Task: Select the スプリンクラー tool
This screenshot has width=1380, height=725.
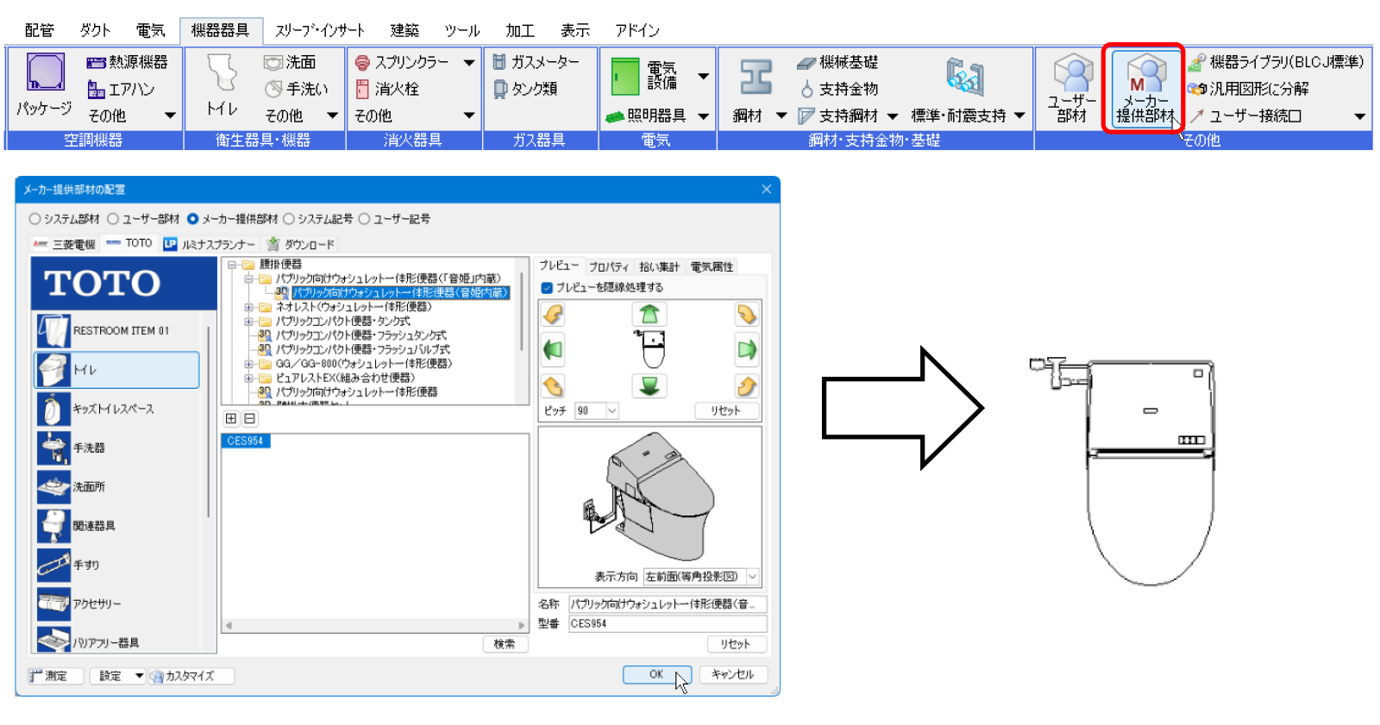Action: 402,62
